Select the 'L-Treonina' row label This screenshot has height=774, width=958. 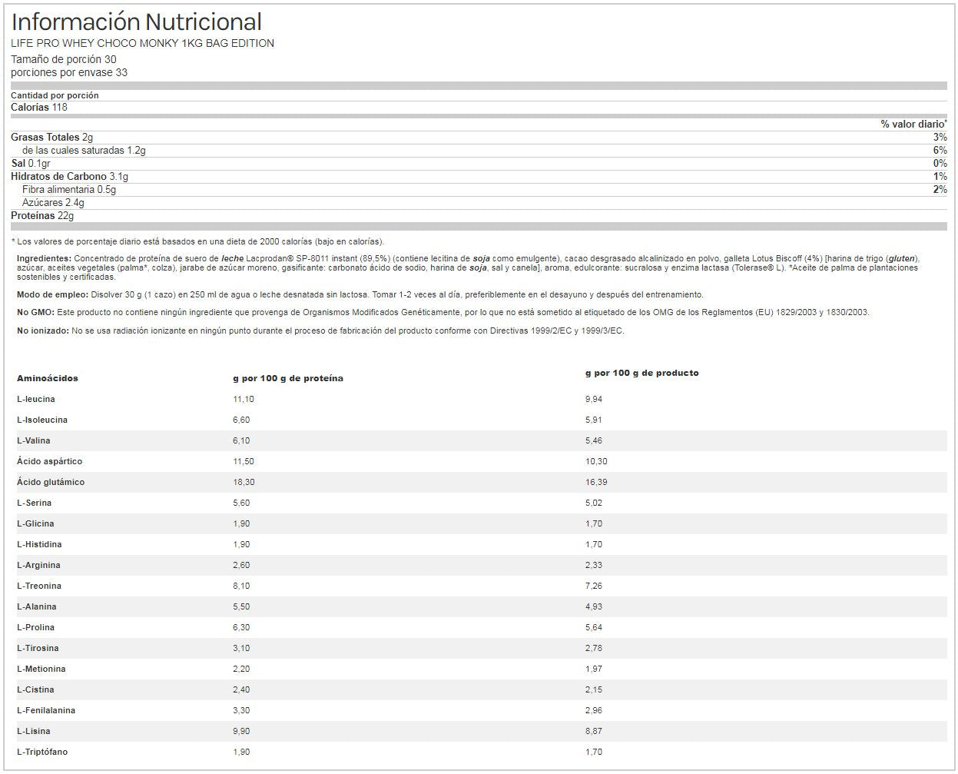39,586
